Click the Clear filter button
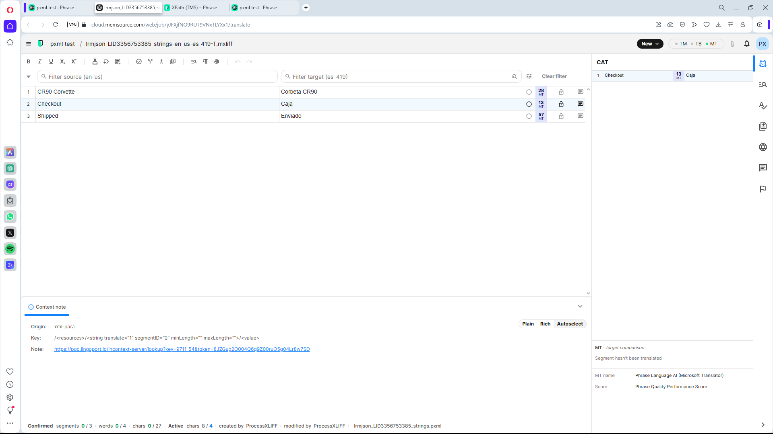This screenshot has height=434, width=773. [554, 76]
